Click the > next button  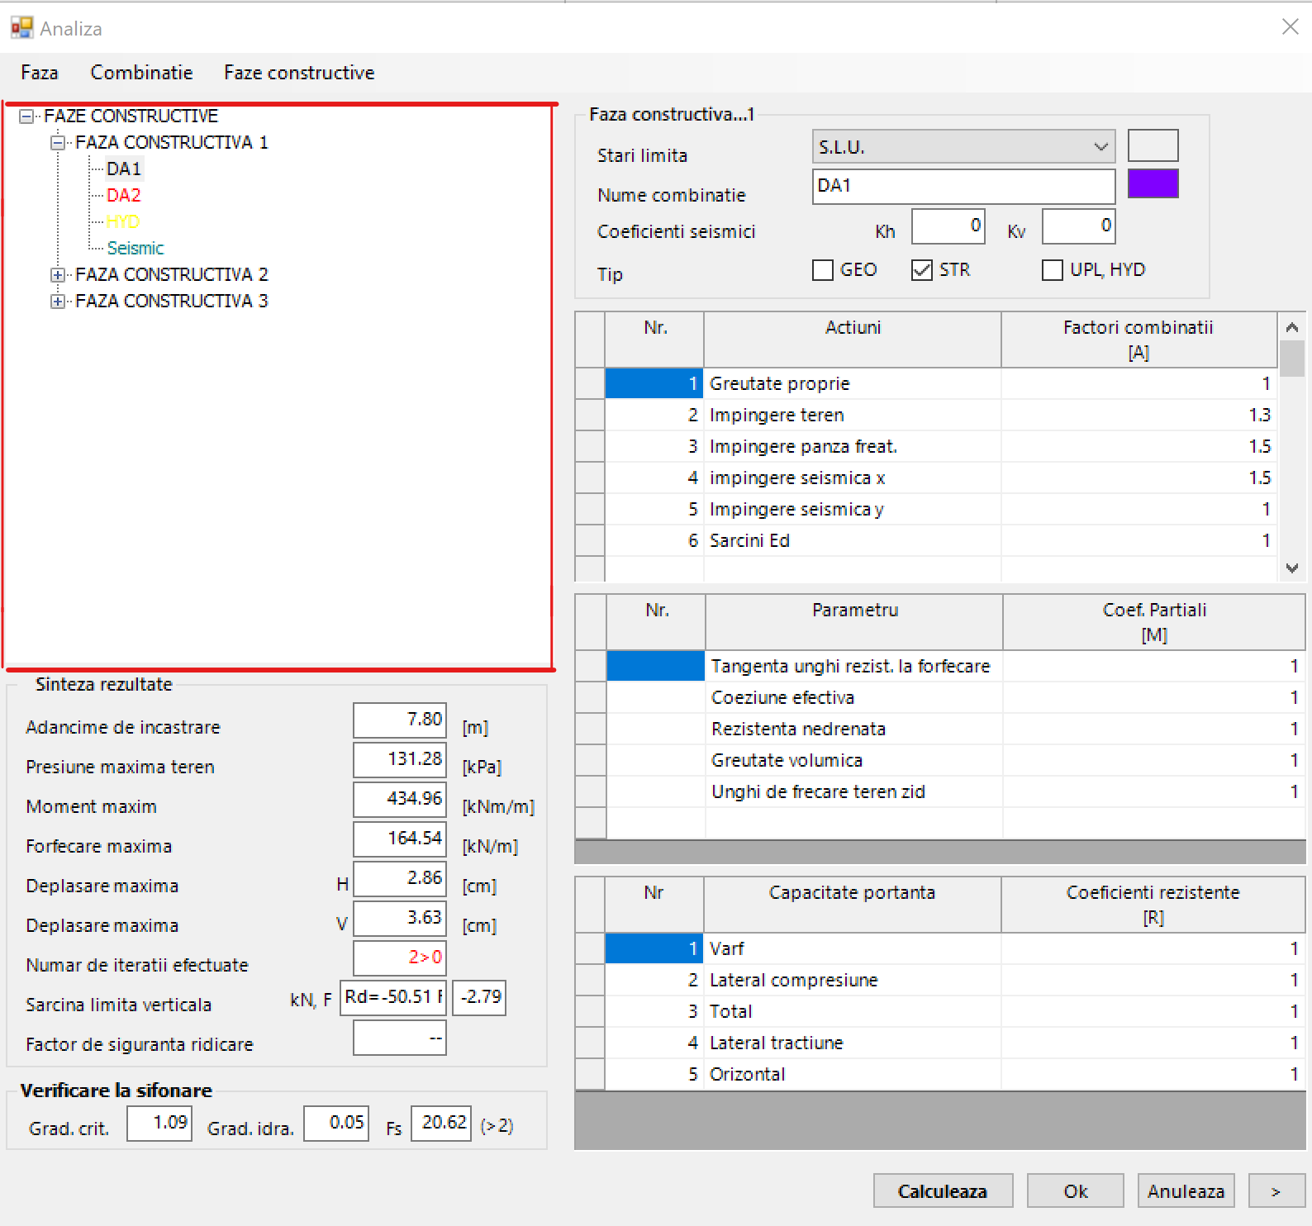[1276, 1191]
